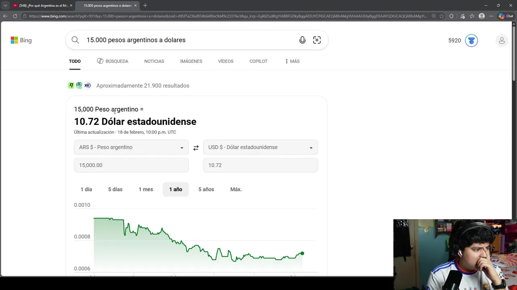Open visual search camera icon
Screen dimensions: 517x290
pos(317,40)
